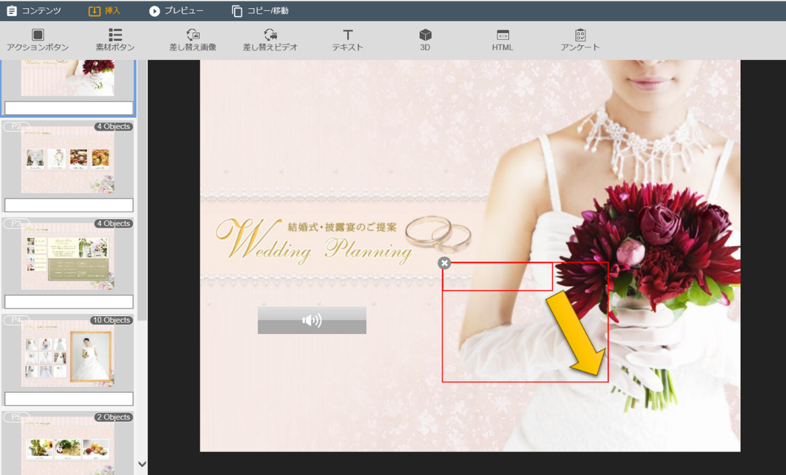Insert an HTML element
The height and width of the screenshot is (475, 786).
click(x=502, y=35)
